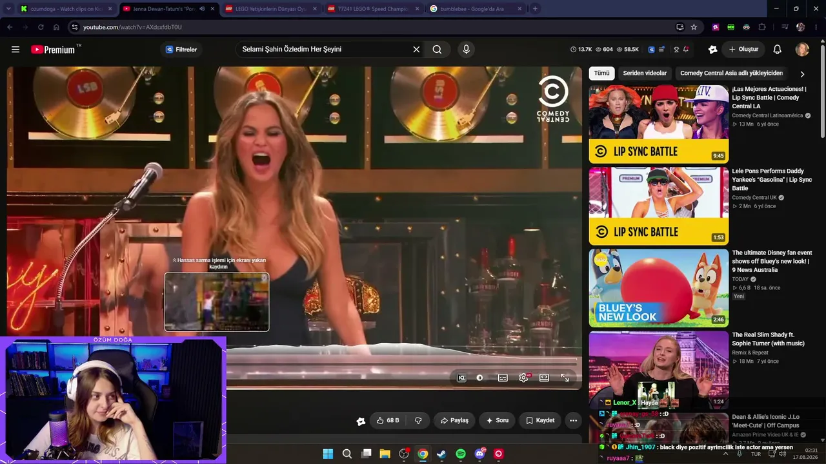Open the Las Mejores Actuaciones video thumbnail
826x464 pixels.
pyautogui.click(x=659, y=124)
